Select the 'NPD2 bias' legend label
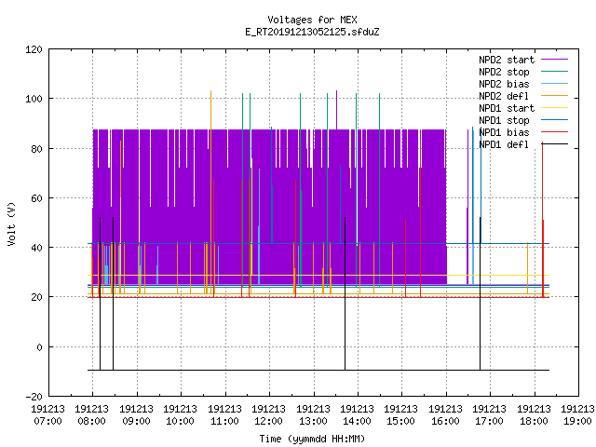Image resolution: width=596 pixels, height=447 pixels. [x=504, y=84]
